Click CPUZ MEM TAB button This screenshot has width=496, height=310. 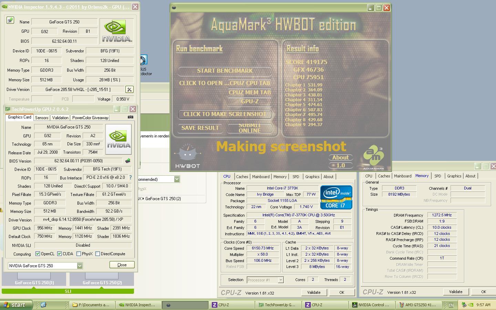249,92
